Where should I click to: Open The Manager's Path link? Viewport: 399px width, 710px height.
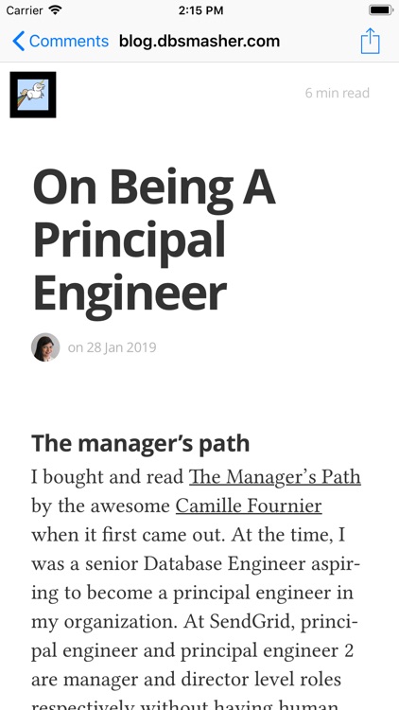[275, 477]
